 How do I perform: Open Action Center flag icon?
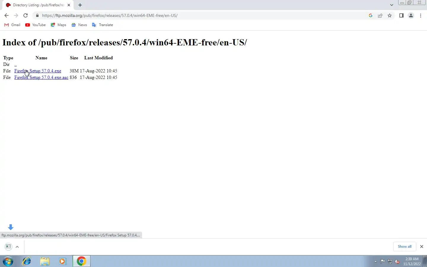click(383, 261)
